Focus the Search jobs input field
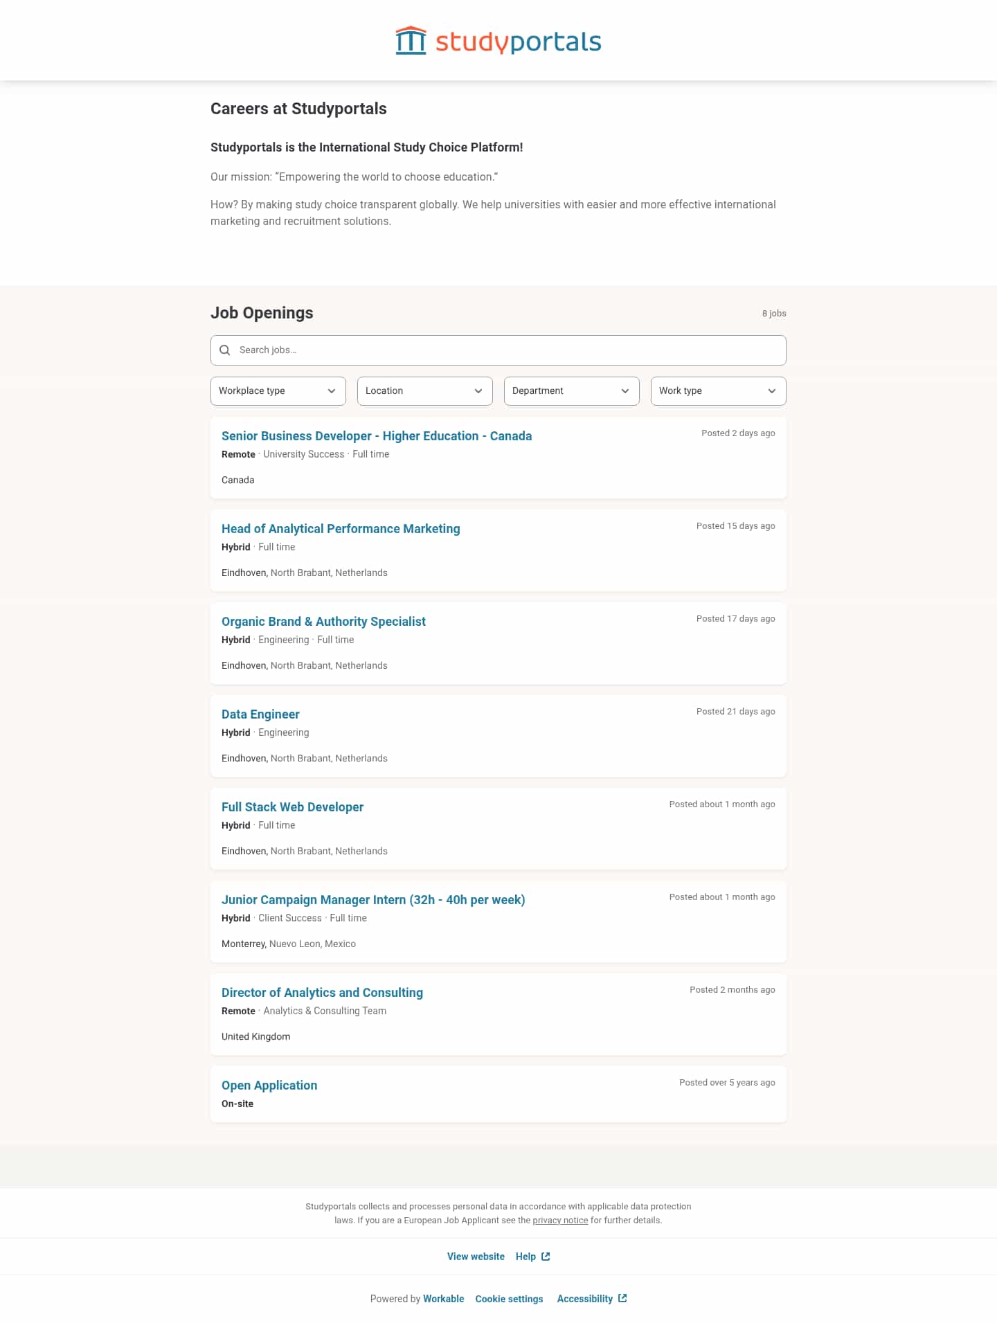The width and height of the screenshot is (997, 1323). [498, 350]
